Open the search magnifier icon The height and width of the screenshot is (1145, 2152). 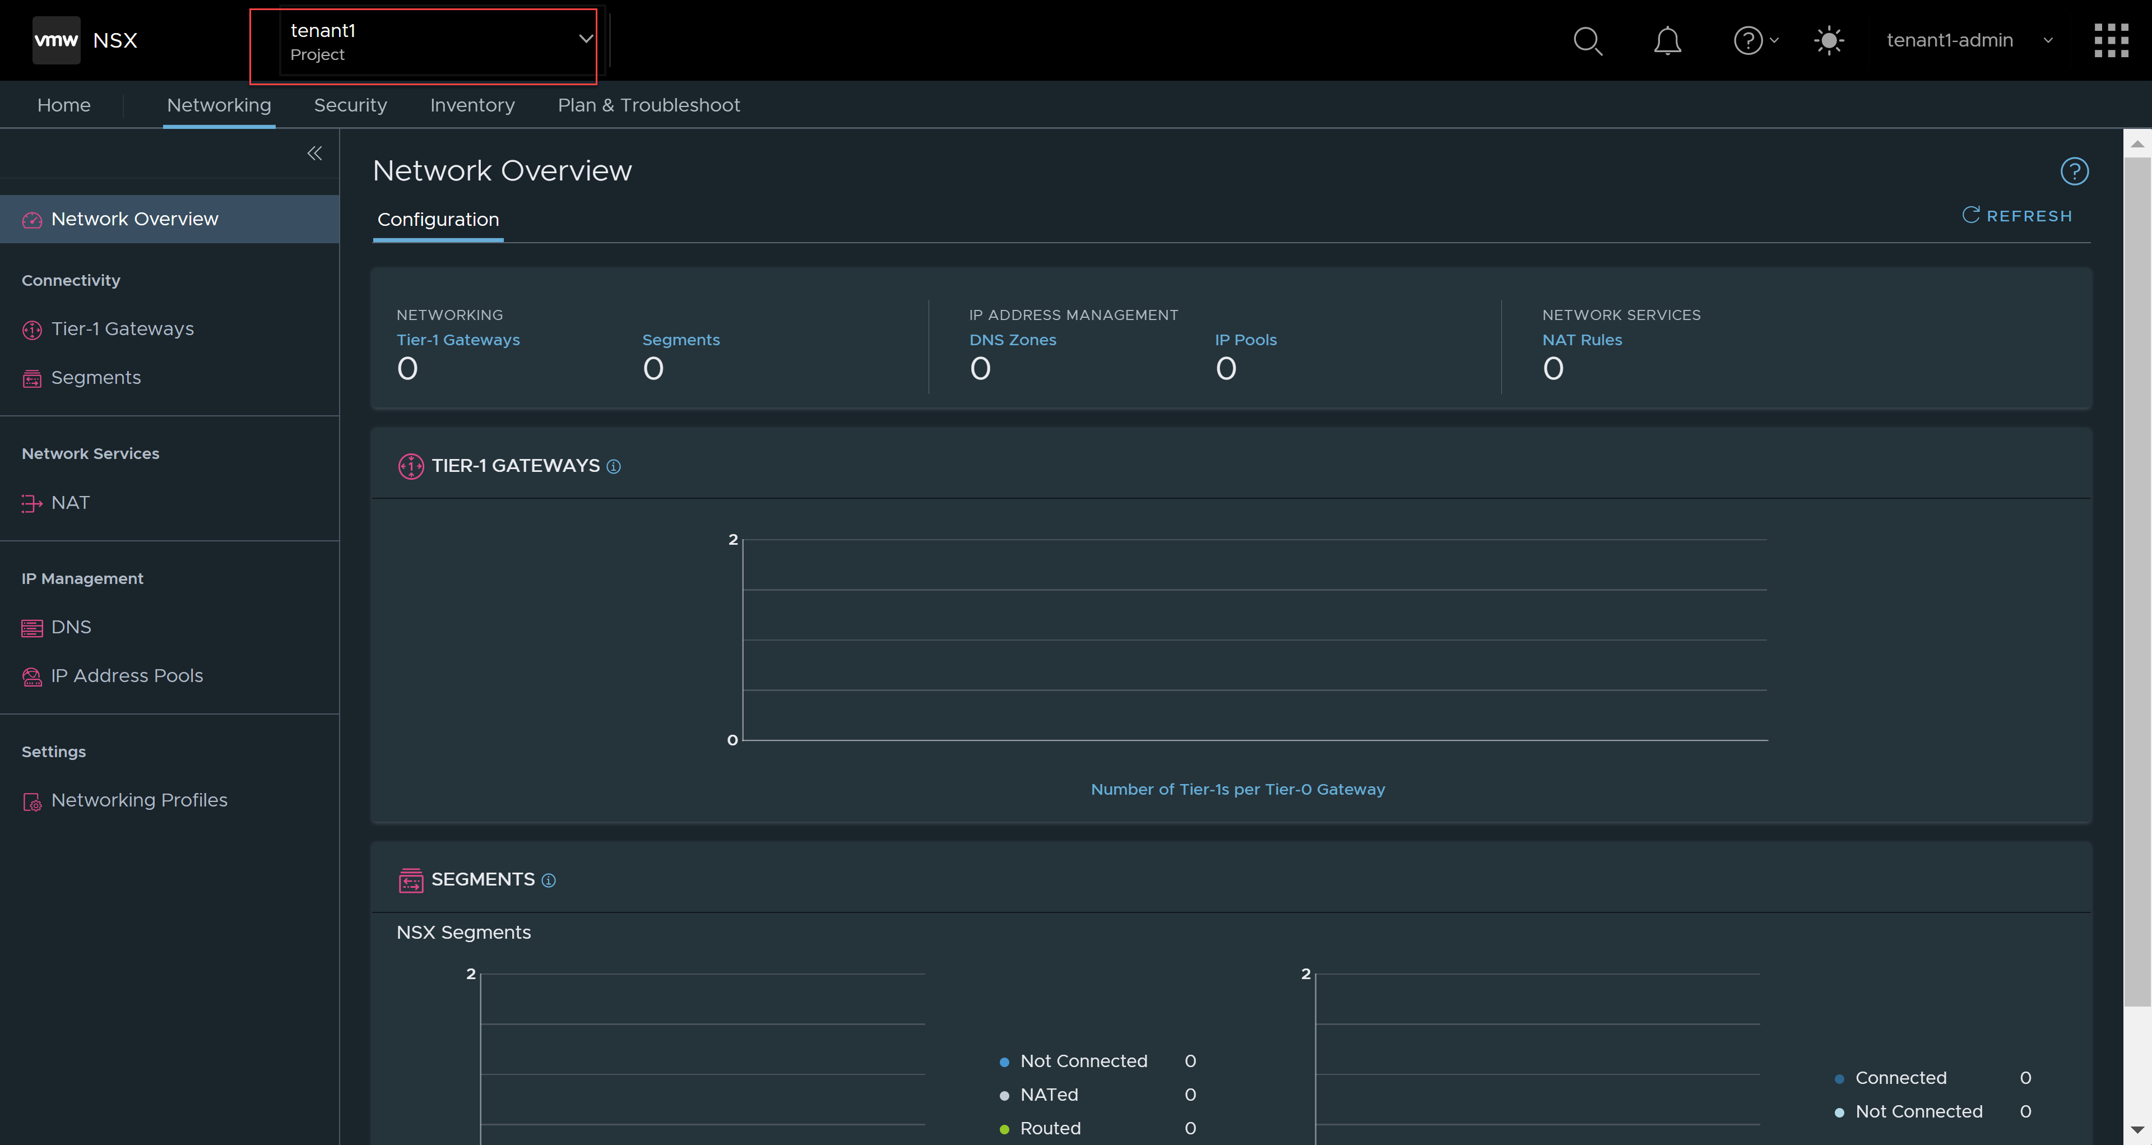1587,40
